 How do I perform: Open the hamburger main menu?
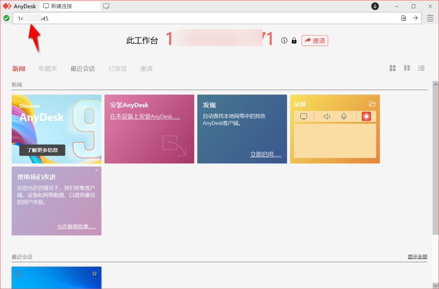430,18
